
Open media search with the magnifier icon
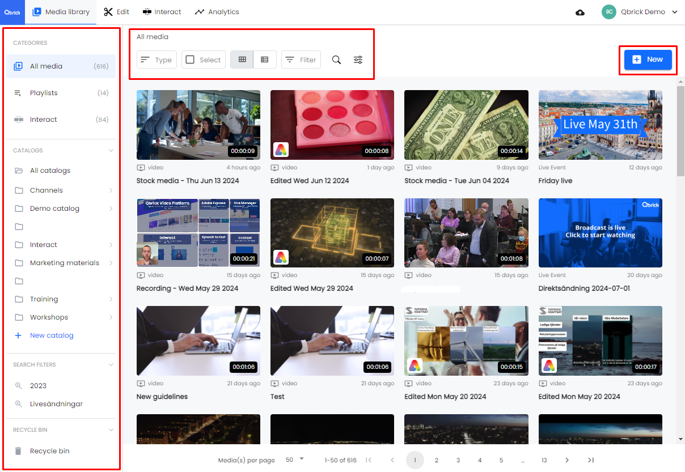tap(336, 60)
